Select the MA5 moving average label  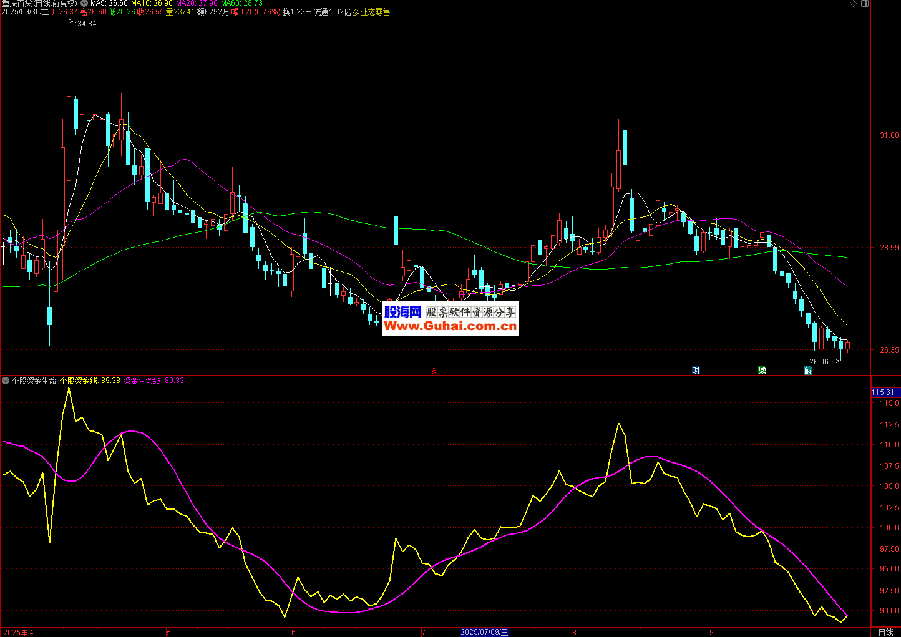pyautogui.click(x=109, y=4)
